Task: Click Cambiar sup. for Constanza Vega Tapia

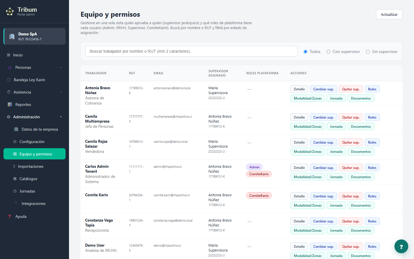Action: [x=323, y=221]
